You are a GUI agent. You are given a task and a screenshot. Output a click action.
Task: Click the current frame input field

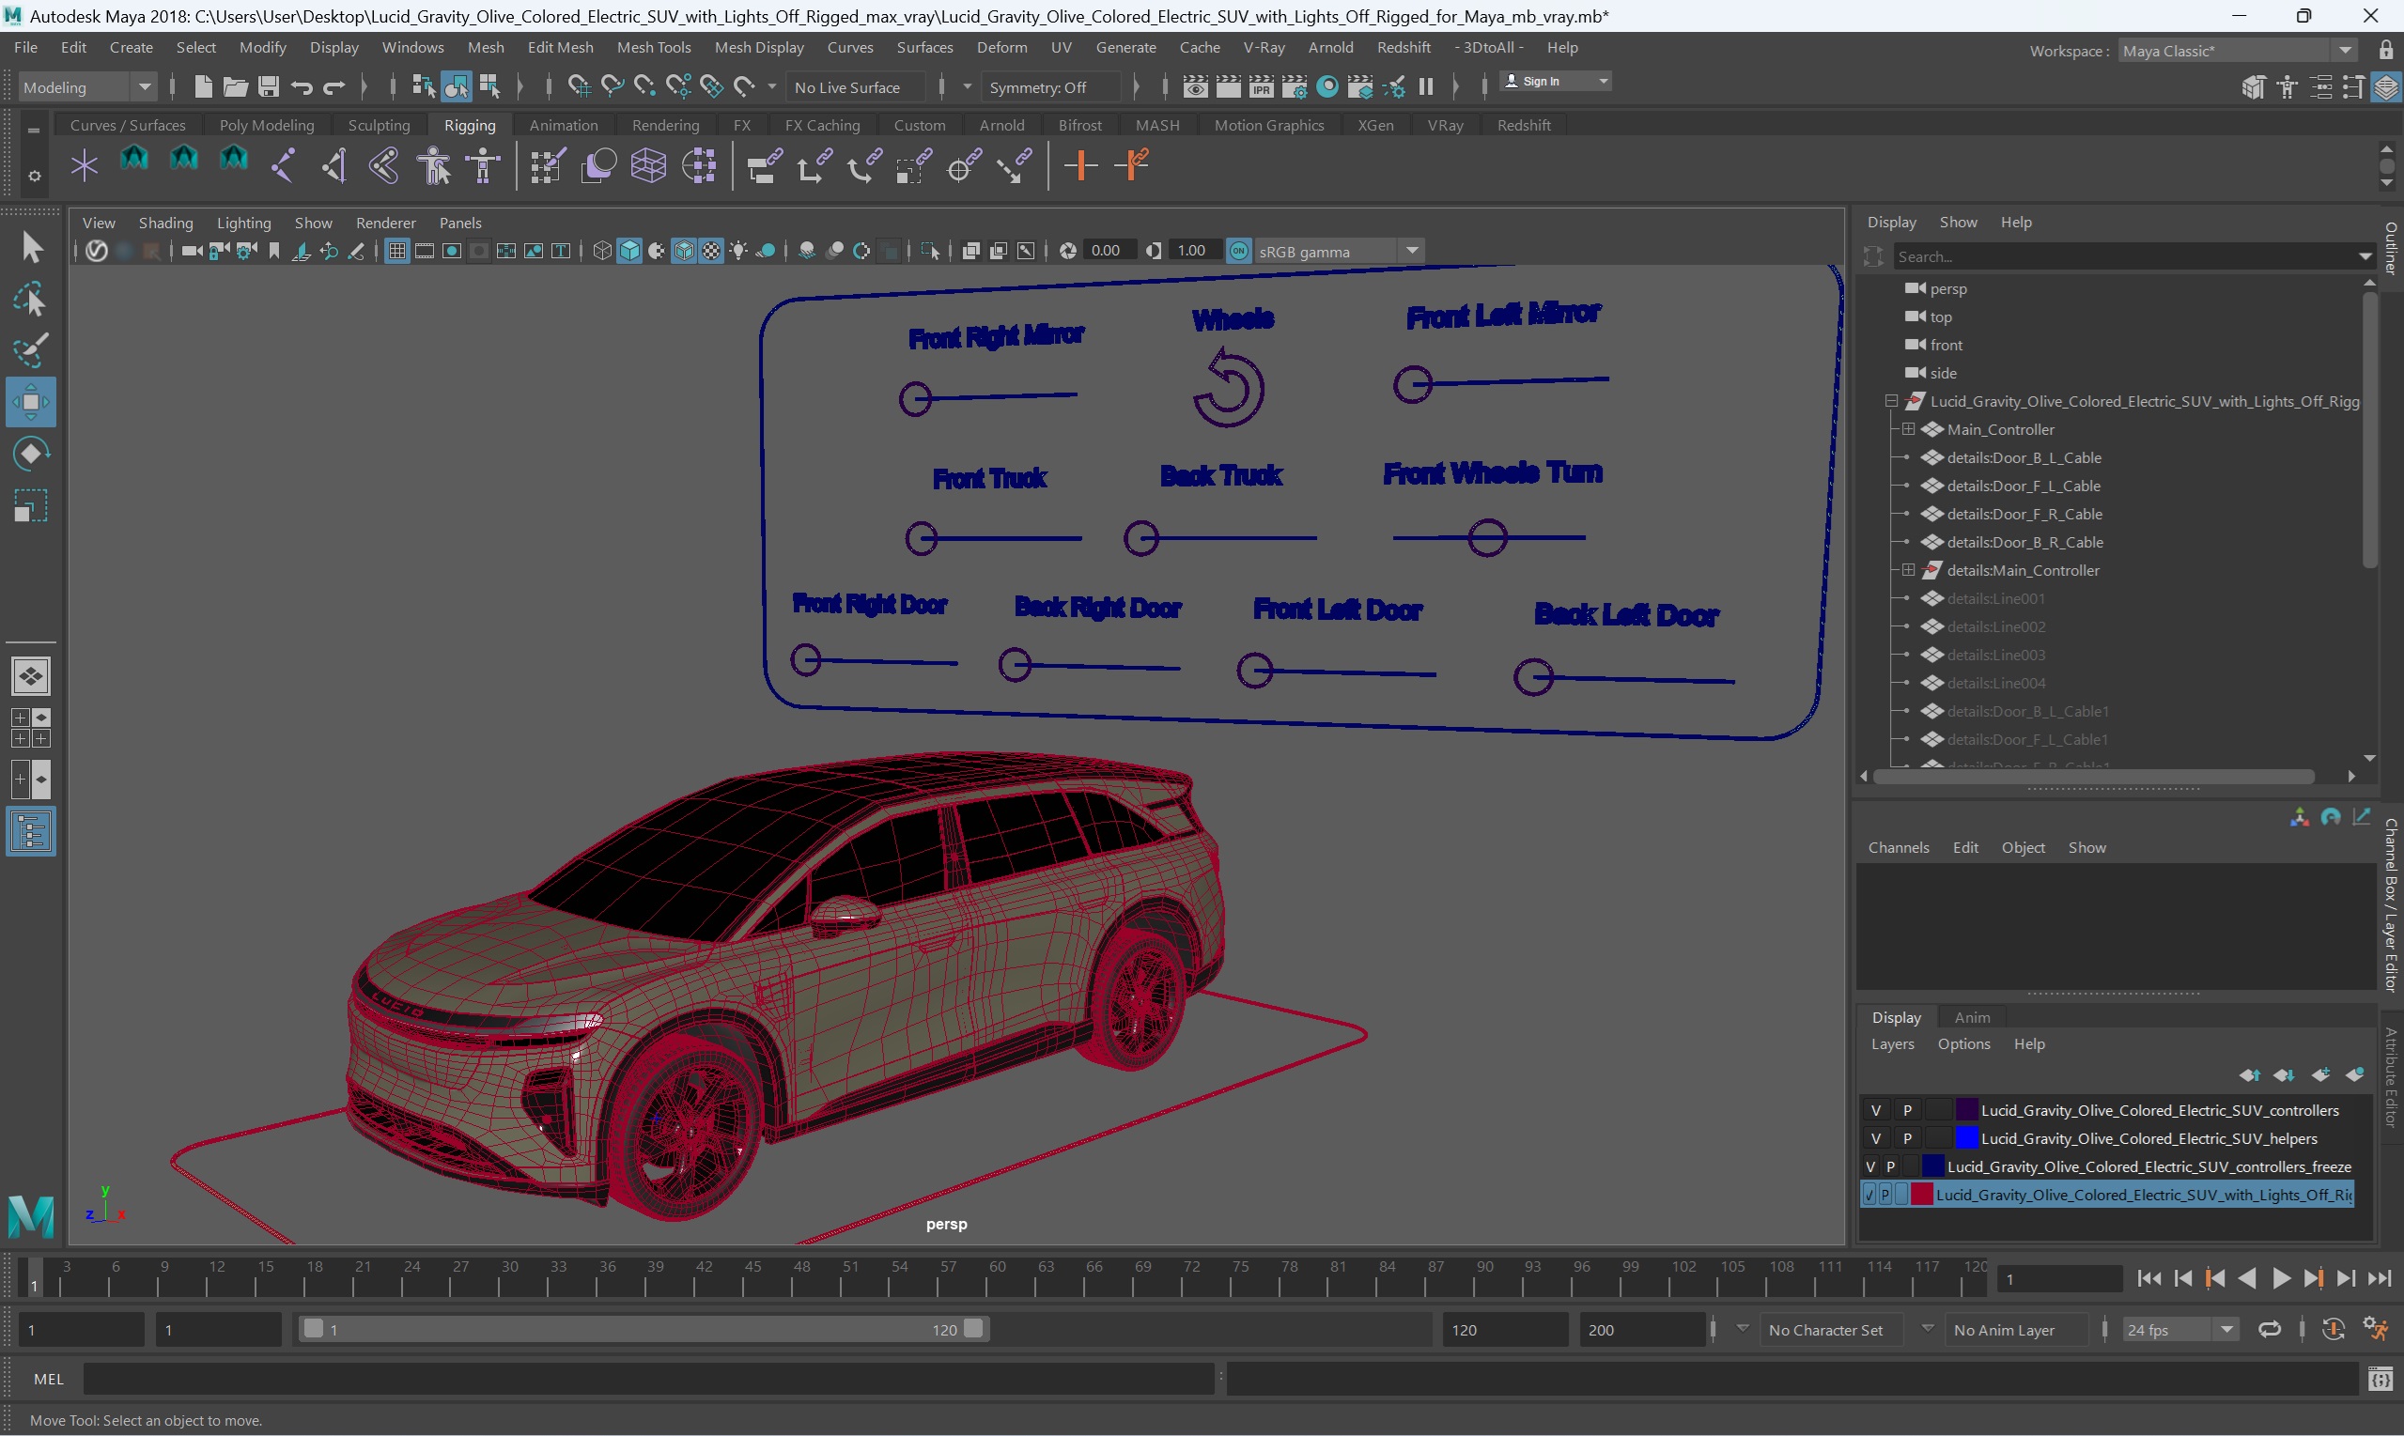[2057, 1279]
